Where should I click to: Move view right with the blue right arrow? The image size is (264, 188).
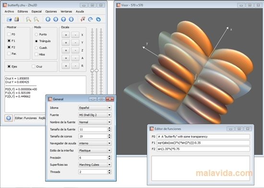coord(56,19)
